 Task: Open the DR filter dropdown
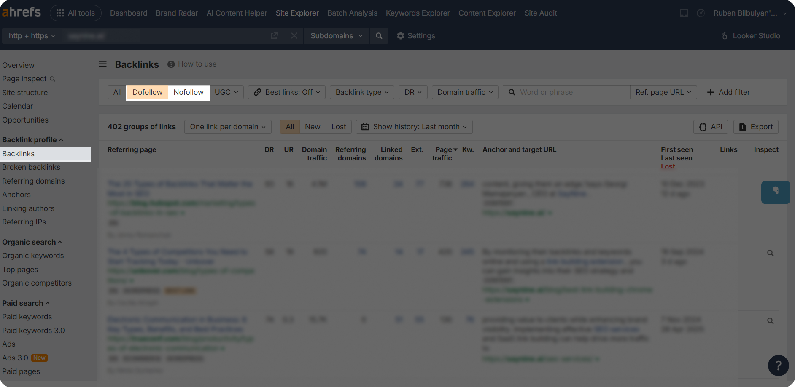pyautogui.click(x=413, y=92)
